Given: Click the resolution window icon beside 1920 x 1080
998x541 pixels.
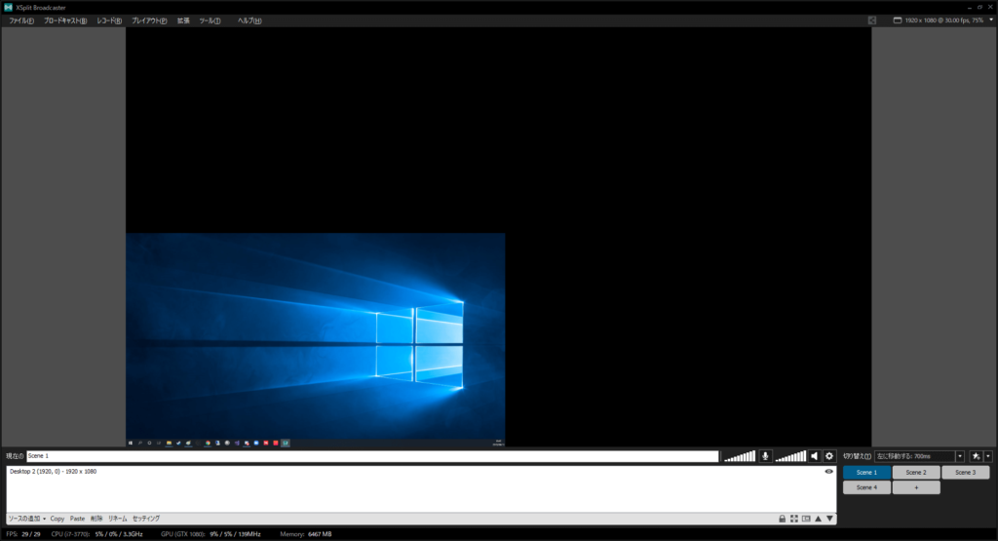Looking at the screenshot, I should (898, 20).
